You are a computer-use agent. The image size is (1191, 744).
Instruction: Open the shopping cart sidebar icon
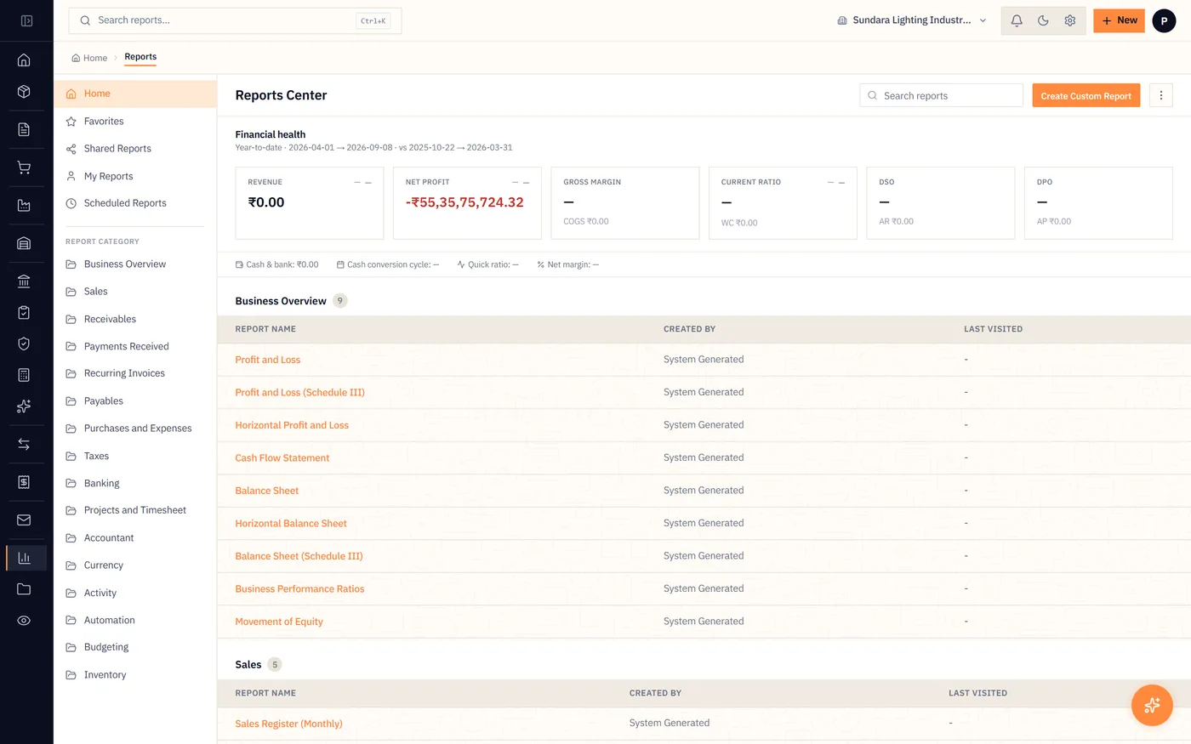[x=24, y=168]
